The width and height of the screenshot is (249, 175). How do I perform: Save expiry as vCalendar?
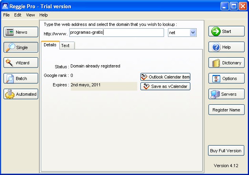pos(165,86)
